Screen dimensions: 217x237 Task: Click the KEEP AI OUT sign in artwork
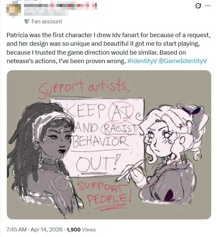click(x=99, y=137)
